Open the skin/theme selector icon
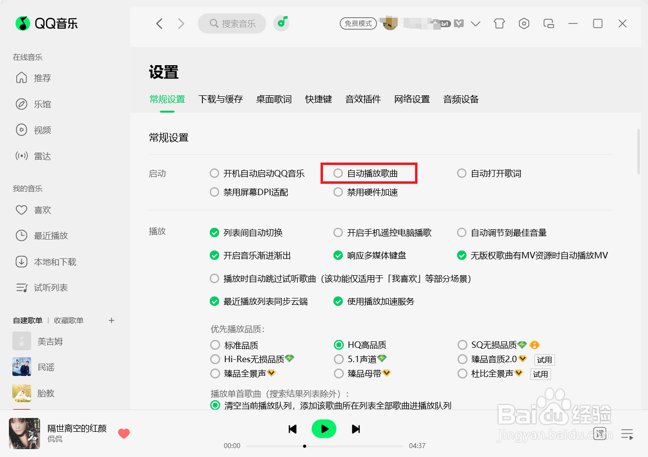This screenshot has height=457, width=648. pyautogui.click(x=499, y=23)
